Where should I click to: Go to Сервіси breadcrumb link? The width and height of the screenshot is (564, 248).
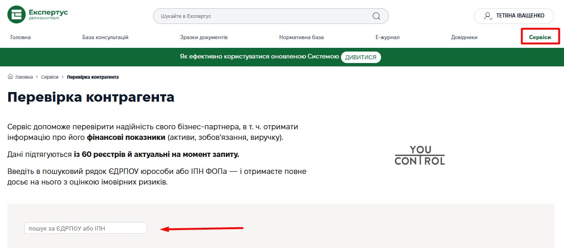tap(50, 77)
